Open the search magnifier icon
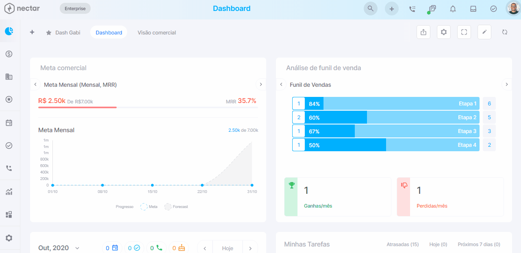The image size is (521, 253). point(370,9)
